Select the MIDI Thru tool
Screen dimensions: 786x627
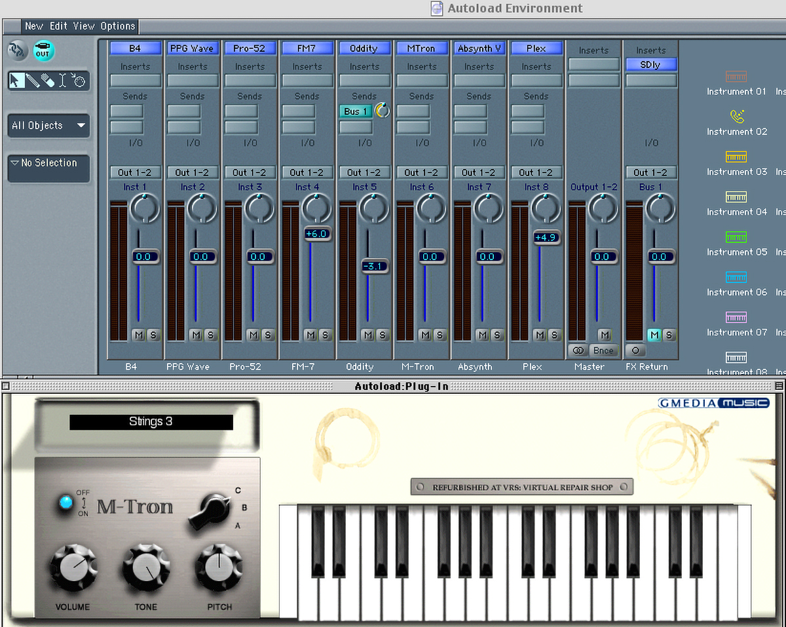79,81
